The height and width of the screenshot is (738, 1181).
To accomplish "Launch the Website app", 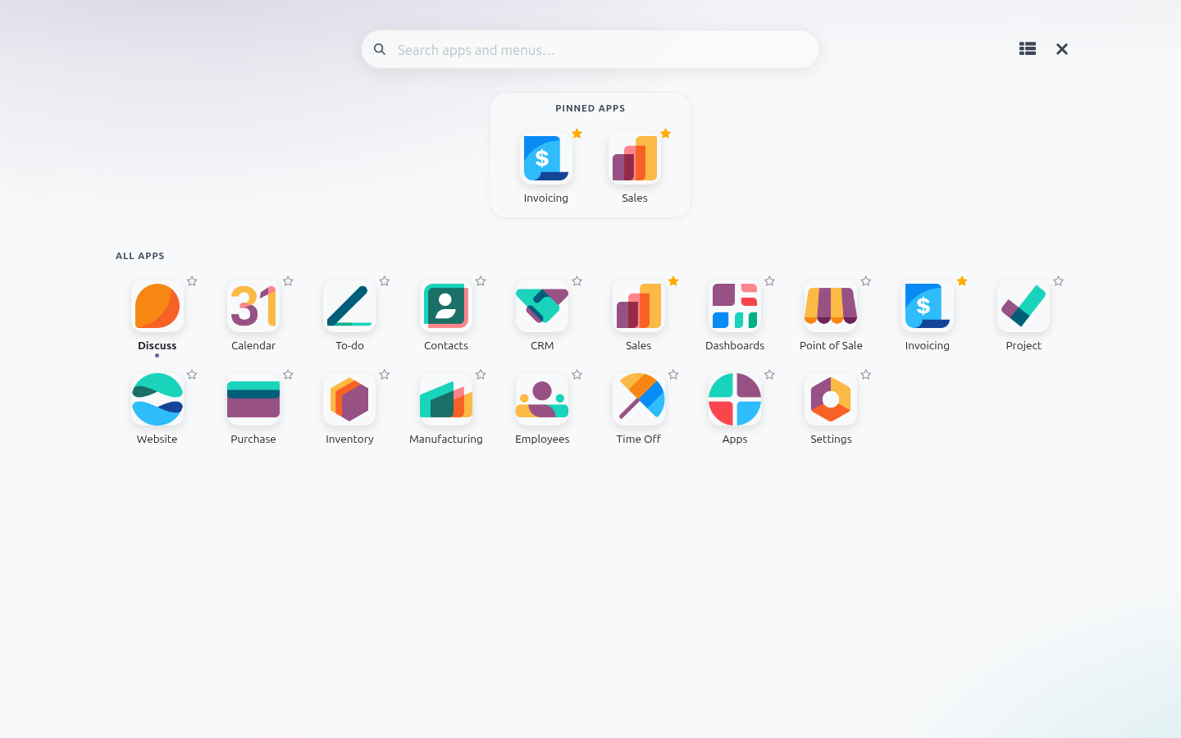I will (x=157, y=399).
